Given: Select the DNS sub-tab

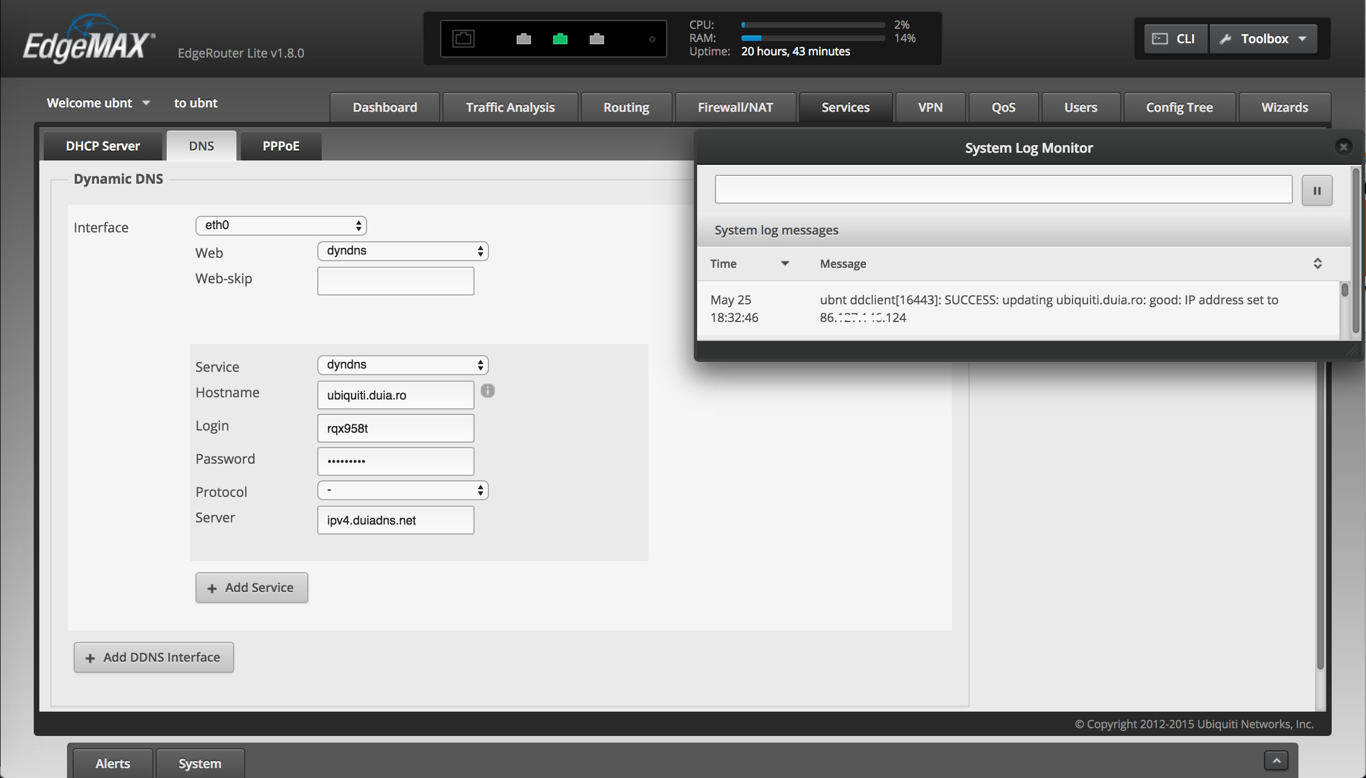Looking at the screenshot, I should tap(202, 146).
